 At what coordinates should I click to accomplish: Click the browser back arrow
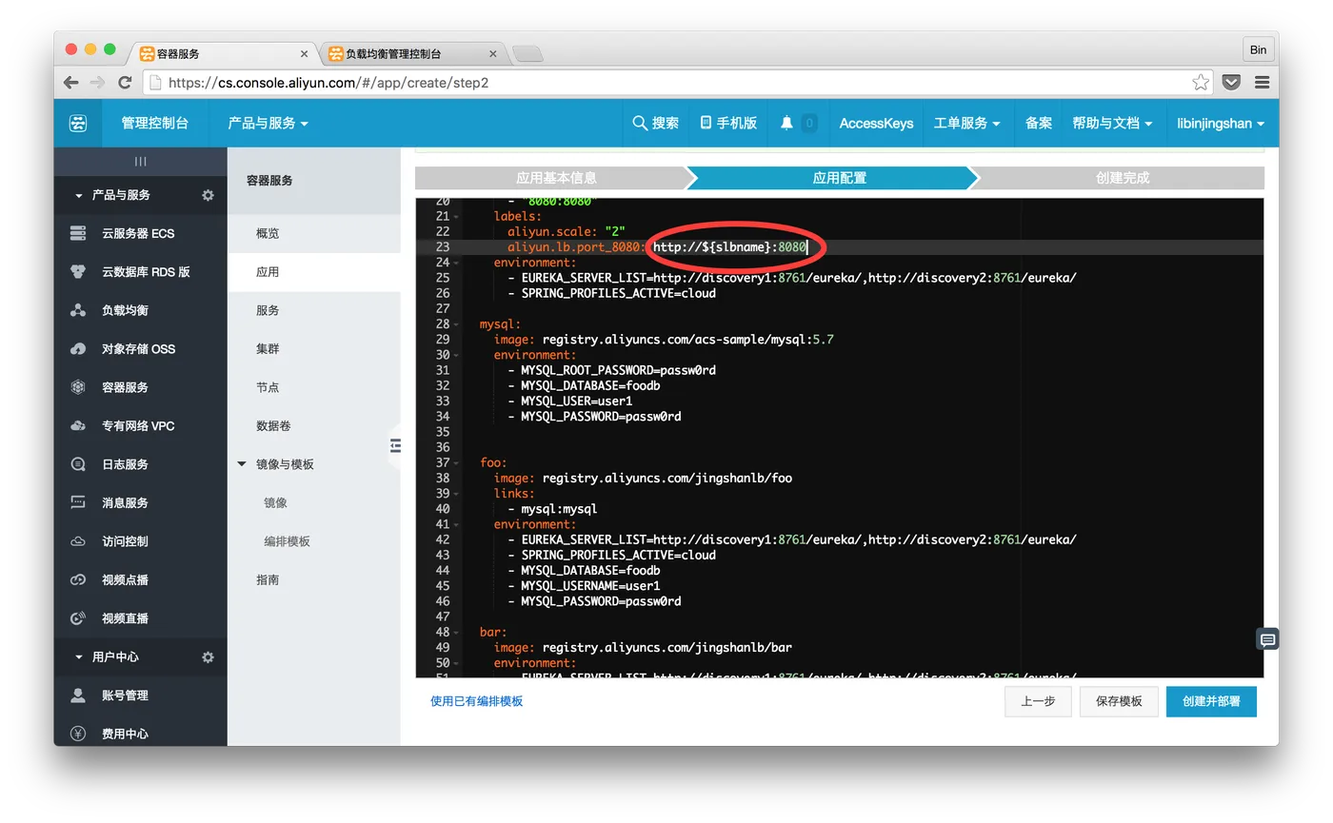tap(71, 83)
